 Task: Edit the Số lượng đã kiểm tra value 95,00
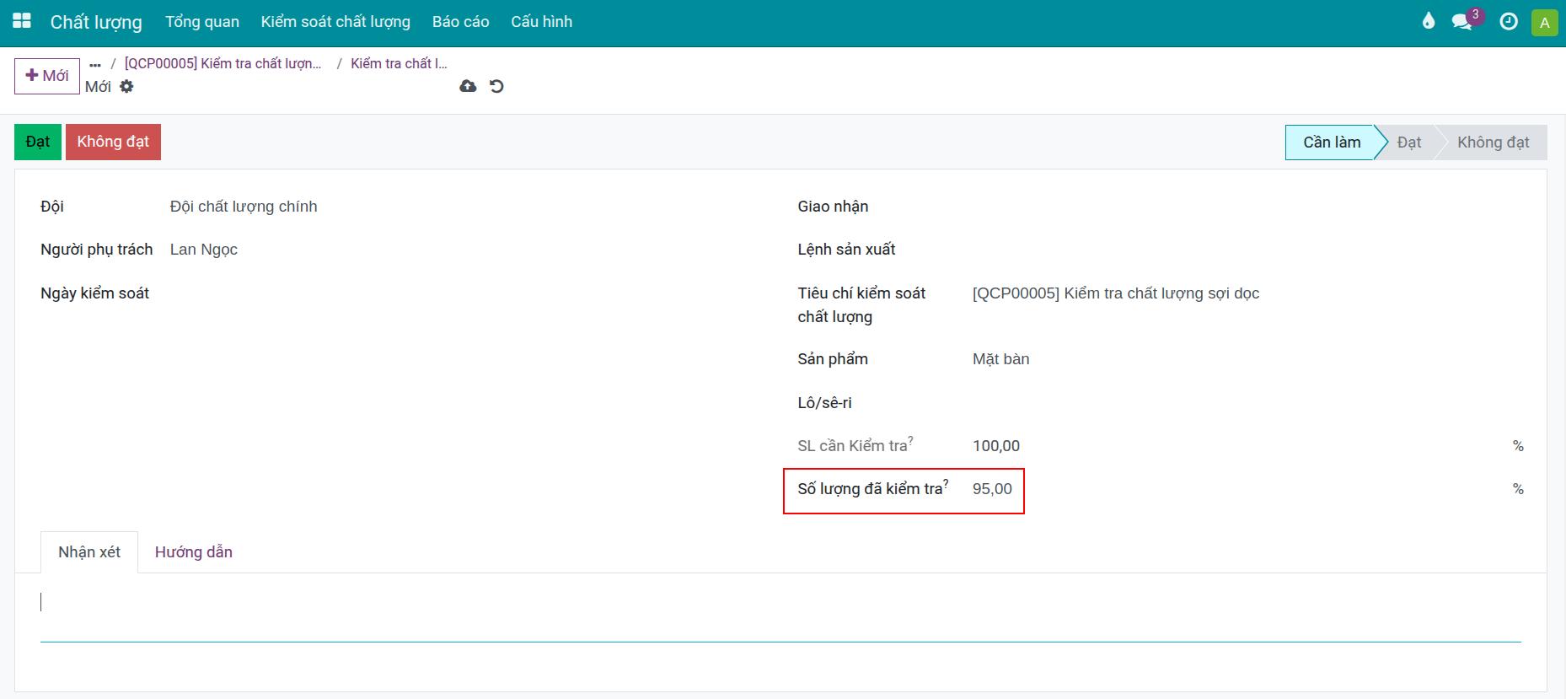click(x=992, y=489)
